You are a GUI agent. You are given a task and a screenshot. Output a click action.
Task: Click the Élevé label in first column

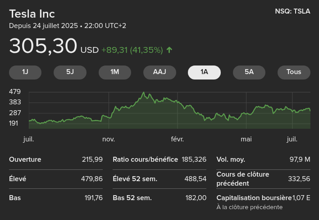pos(18,179)
